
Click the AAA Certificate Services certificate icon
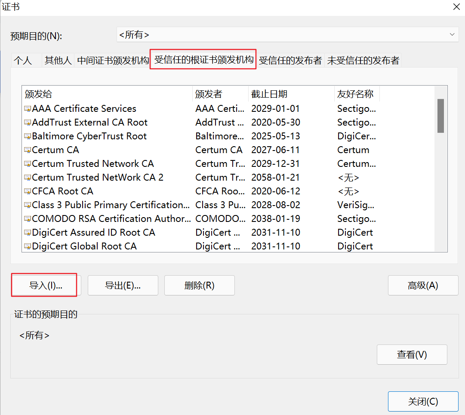click(28, 109)
